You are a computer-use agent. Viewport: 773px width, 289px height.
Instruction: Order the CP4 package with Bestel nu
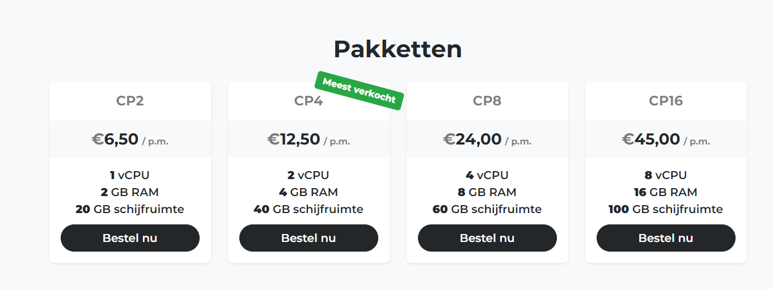pos(309,238)
